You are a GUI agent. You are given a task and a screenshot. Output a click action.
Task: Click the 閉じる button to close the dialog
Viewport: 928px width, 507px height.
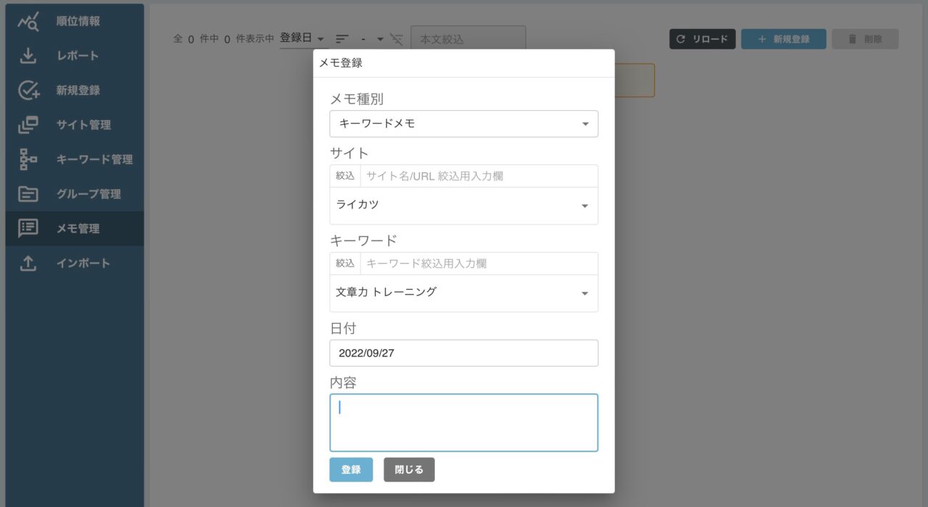[409, 469]
